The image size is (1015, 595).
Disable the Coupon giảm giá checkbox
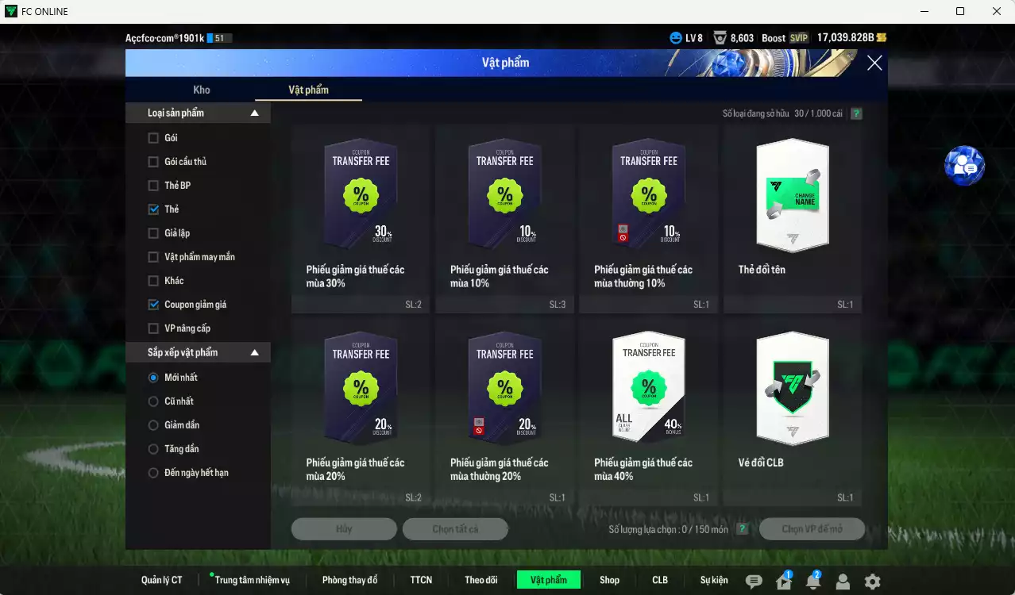153,305
